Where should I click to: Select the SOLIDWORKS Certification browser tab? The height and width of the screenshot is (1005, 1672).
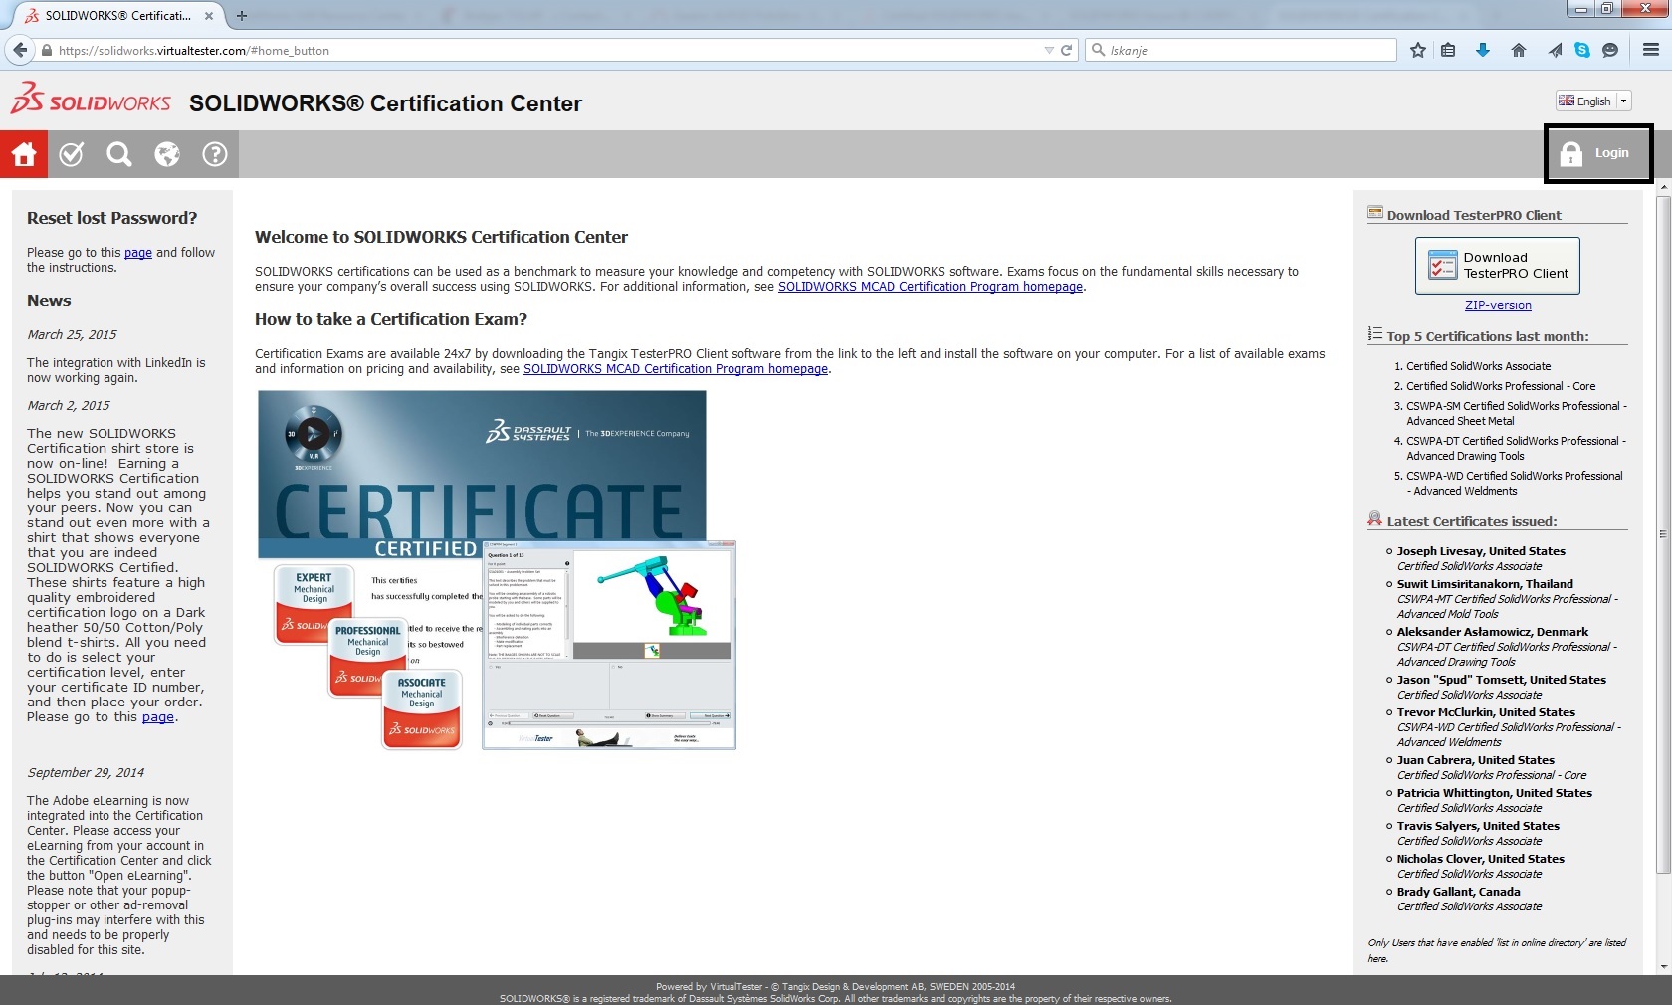[x=117, y=16]
